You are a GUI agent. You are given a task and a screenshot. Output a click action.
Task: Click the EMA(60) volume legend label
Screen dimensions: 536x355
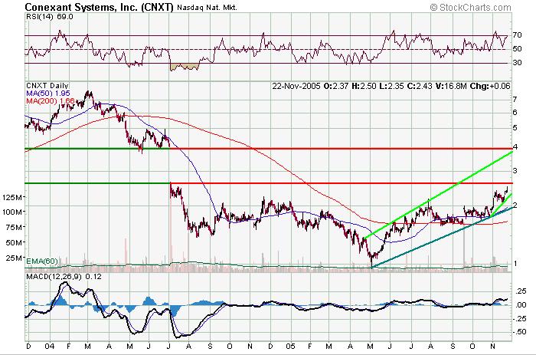pos(42,261)
